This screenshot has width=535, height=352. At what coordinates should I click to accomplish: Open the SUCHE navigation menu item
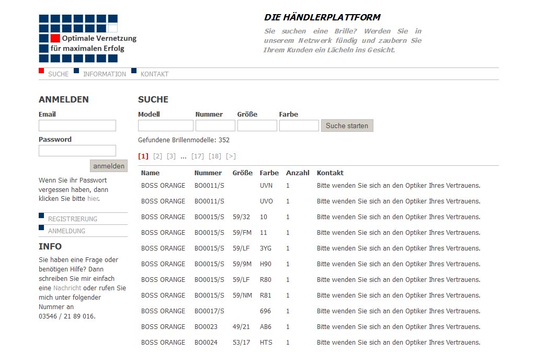[58, 74]
